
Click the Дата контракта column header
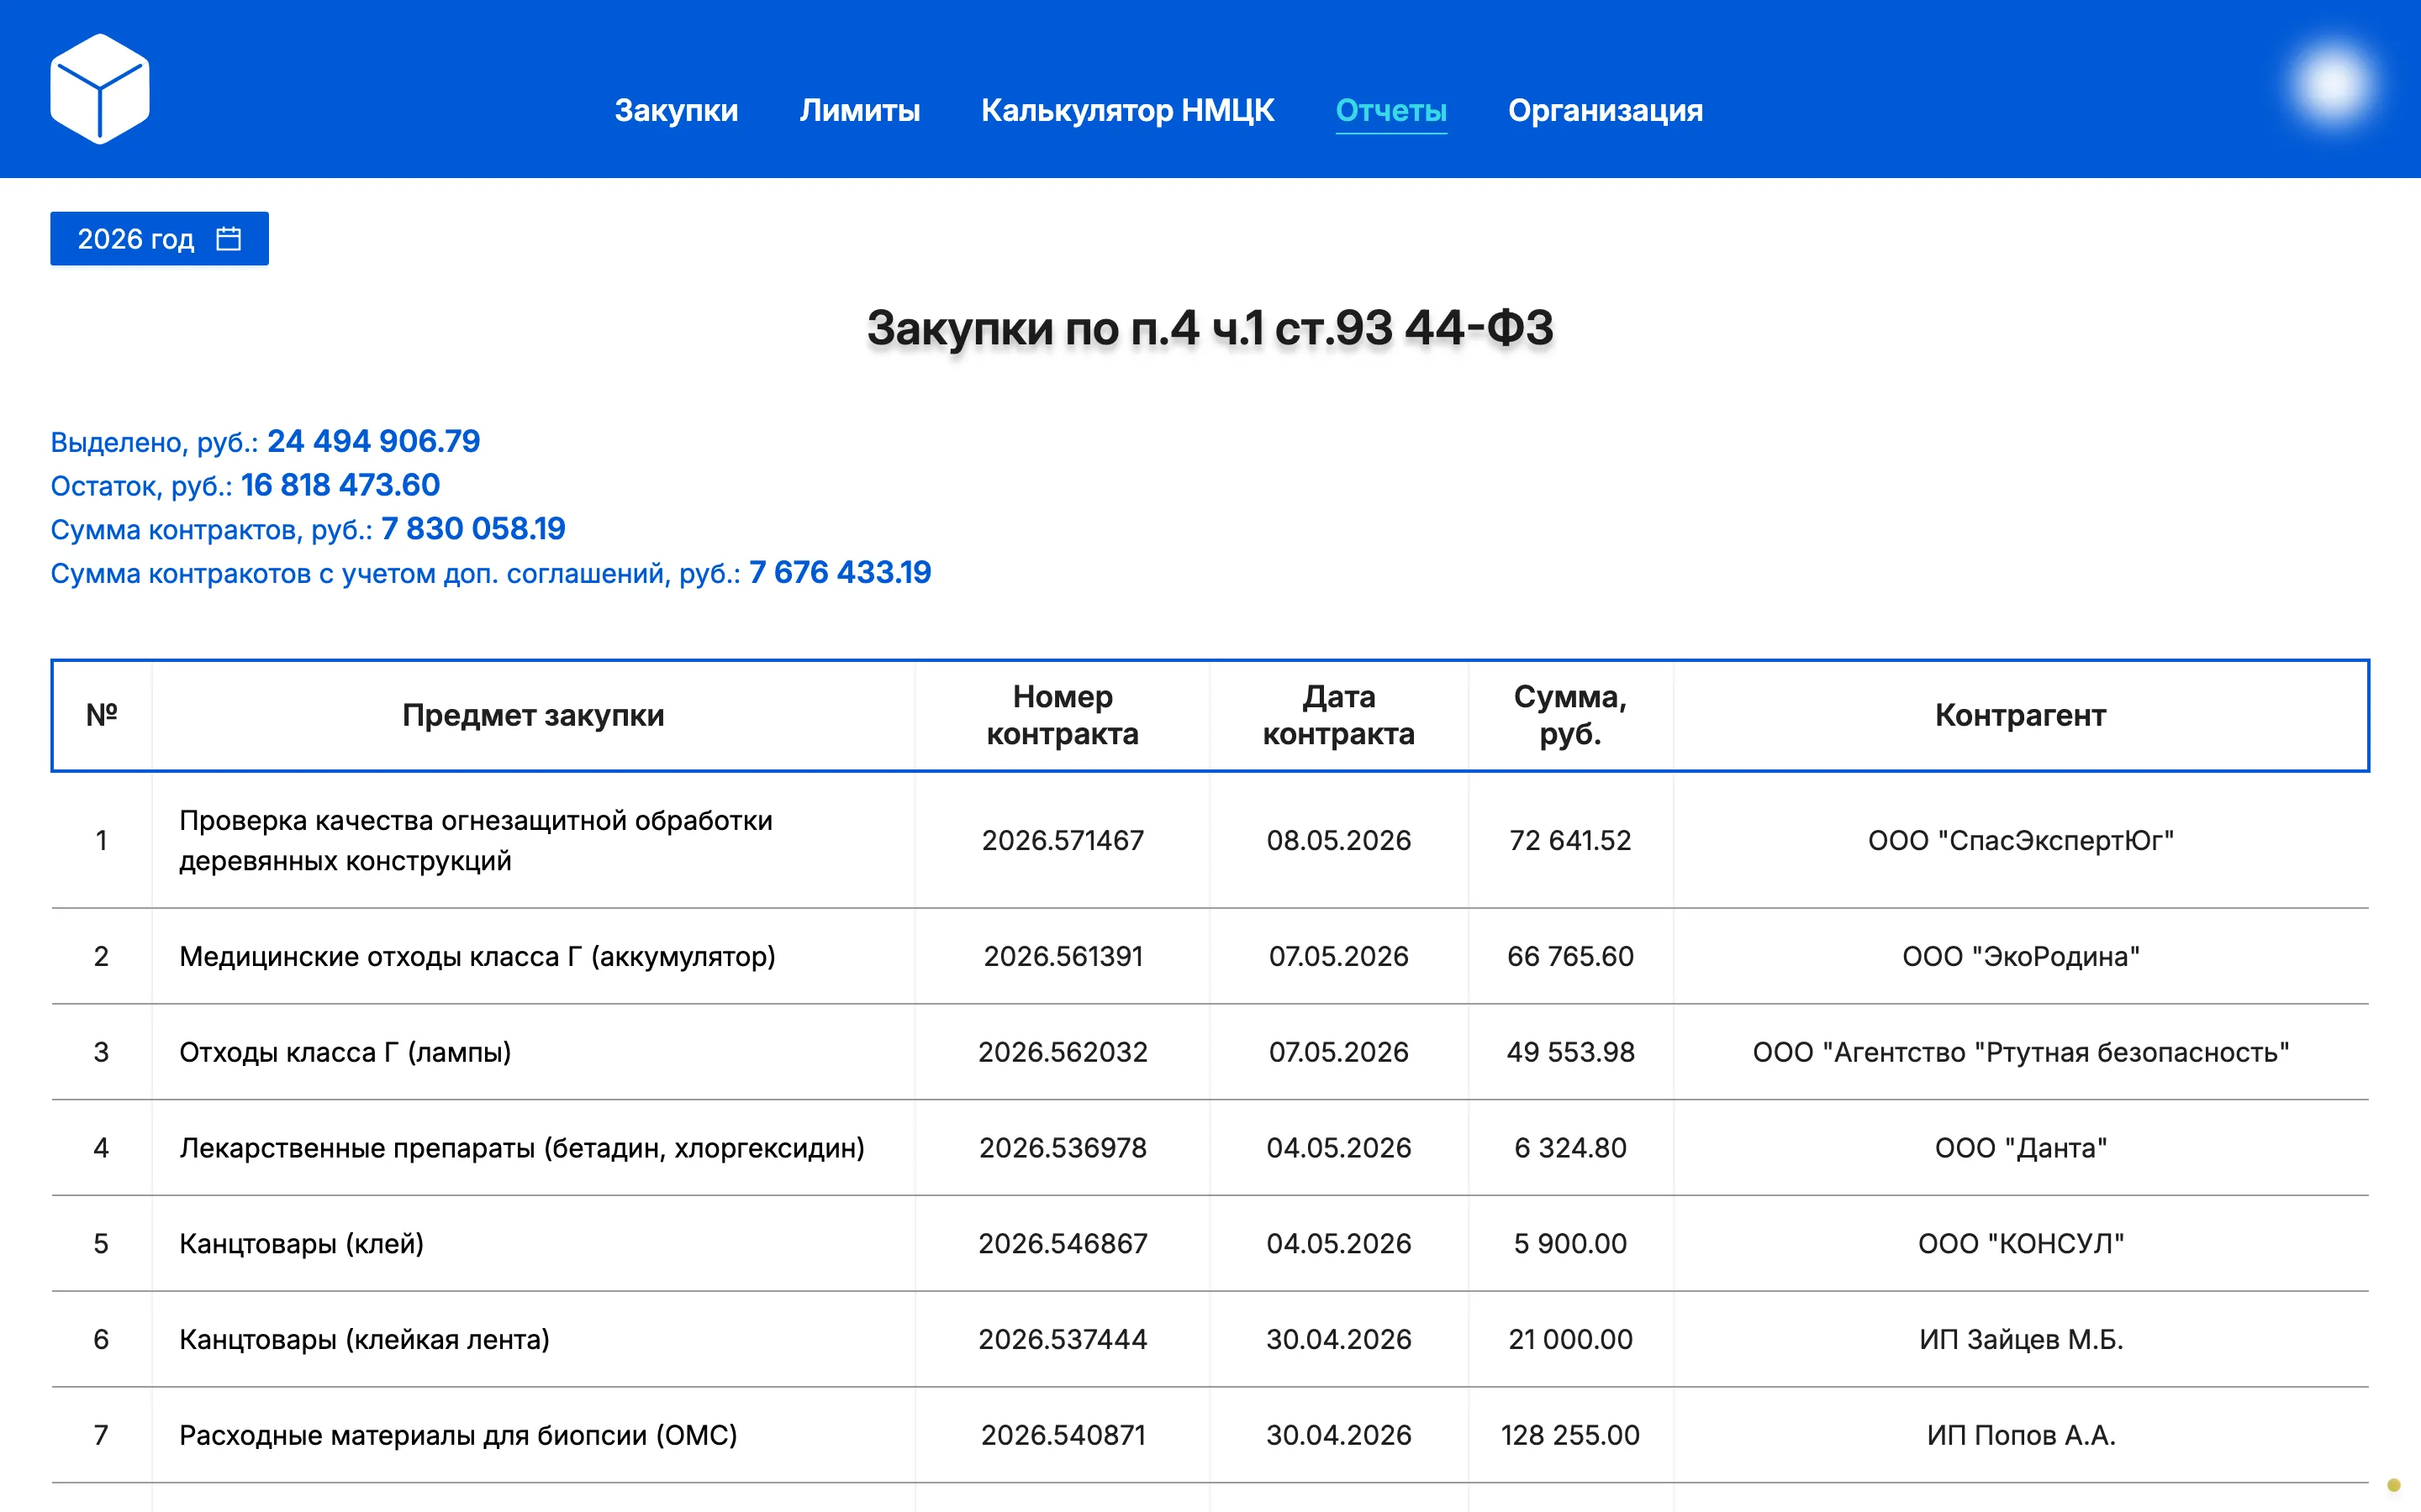point(1338,715)
